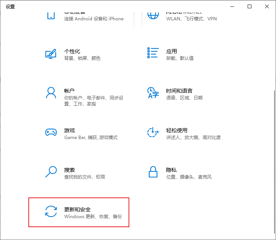The image size is (276, 240).
Task: Go to 帐户 settings title
Action: pyautogui.click(x=69, y=91)
